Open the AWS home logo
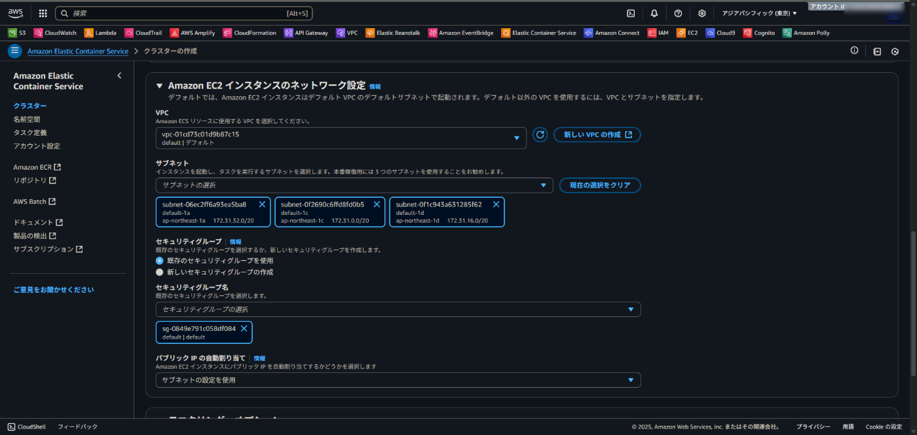This screenshot has width=917, height=435. pyautogui.click(x=15, y=13)
